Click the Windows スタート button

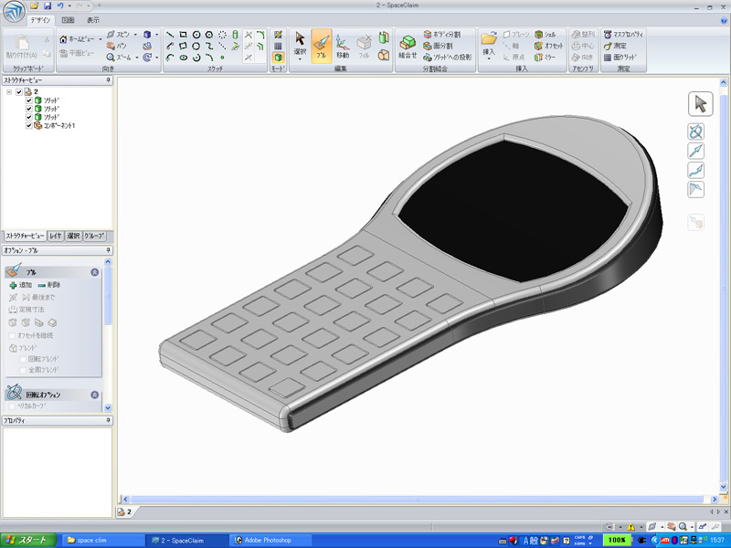point(29,540)
